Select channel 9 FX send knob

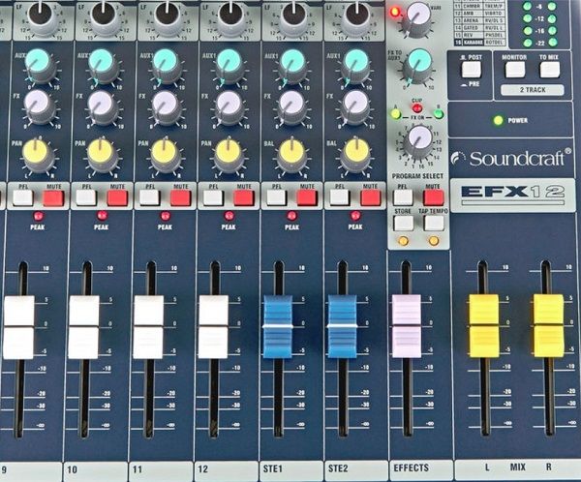(38, 105)
